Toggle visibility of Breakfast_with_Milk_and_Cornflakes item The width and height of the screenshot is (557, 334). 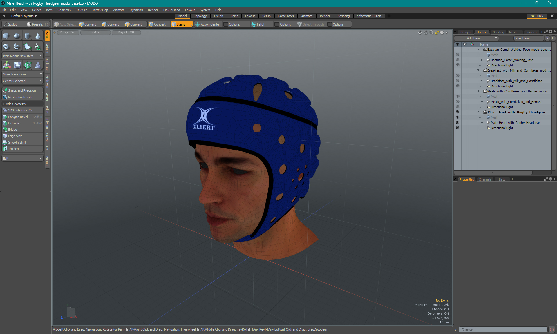[457, 81]
